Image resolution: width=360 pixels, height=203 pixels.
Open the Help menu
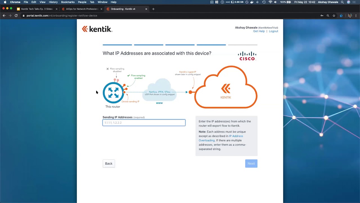tap(113, 2)
